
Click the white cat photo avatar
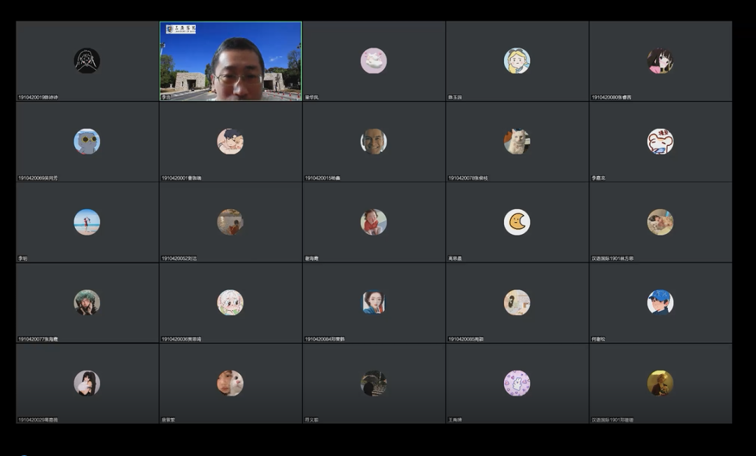click(x=517, y=141)
